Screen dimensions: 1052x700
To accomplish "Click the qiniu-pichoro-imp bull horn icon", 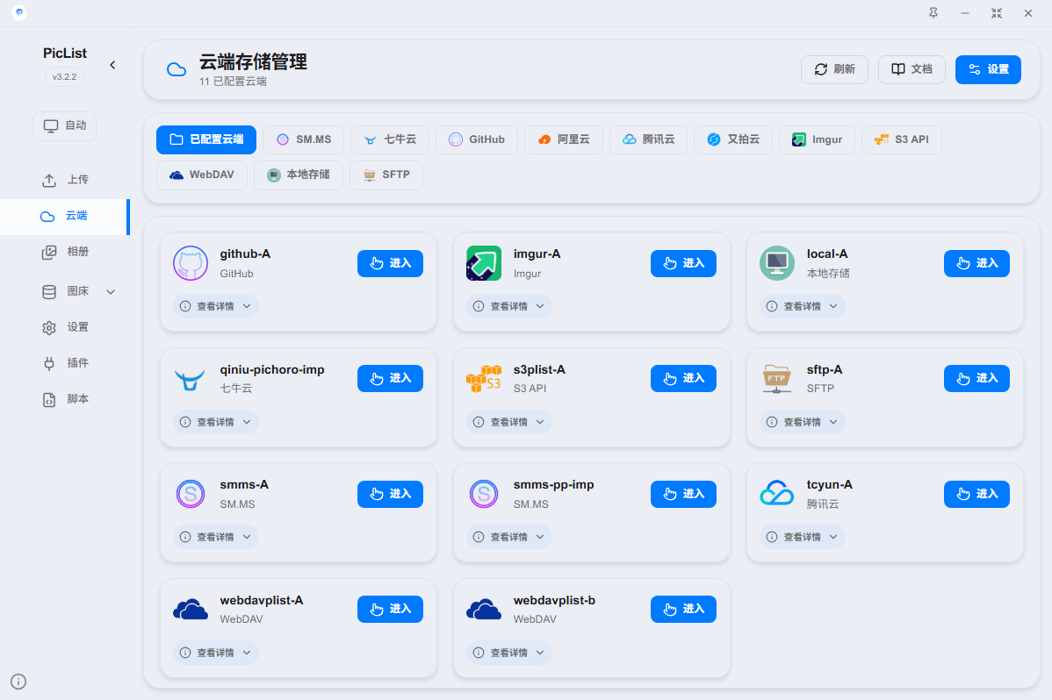I will tap(191, 379).
